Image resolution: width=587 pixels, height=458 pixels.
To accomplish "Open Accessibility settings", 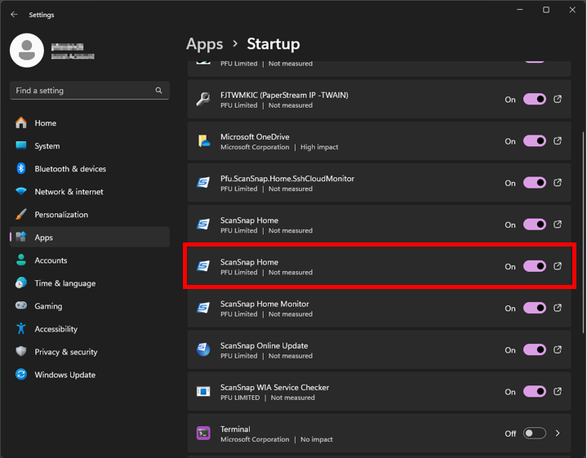I will [90, 329].
